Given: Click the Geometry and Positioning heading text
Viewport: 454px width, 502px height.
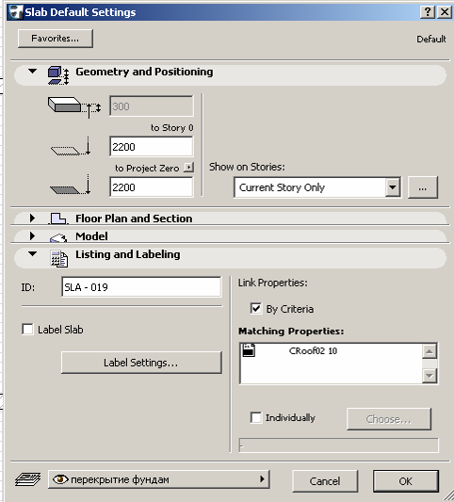Looking at the screenshot, I should pyautogui.click(x=144, y=72).
